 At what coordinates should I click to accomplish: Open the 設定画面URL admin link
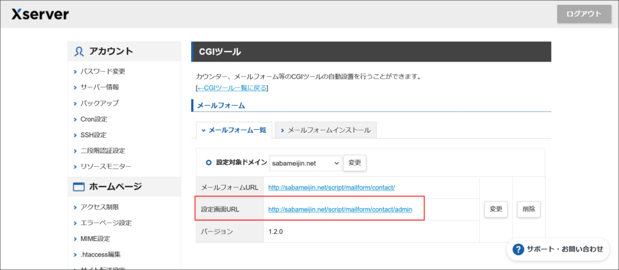tap(340, 210)
